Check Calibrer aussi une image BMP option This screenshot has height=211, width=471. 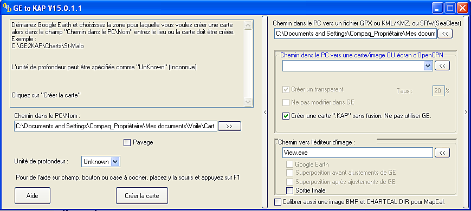coord(278,202)
